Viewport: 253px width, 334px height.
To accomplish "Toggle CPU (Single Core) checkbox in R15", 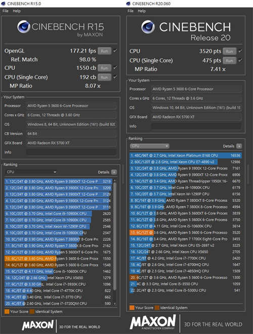I will pyautogui.click(x=115, y=77).
